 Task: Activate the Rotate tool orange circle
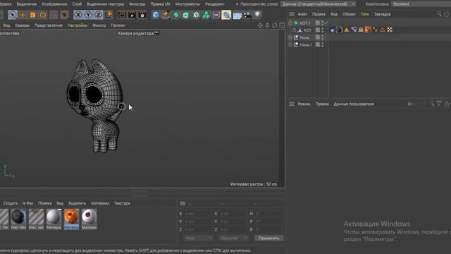43,15
